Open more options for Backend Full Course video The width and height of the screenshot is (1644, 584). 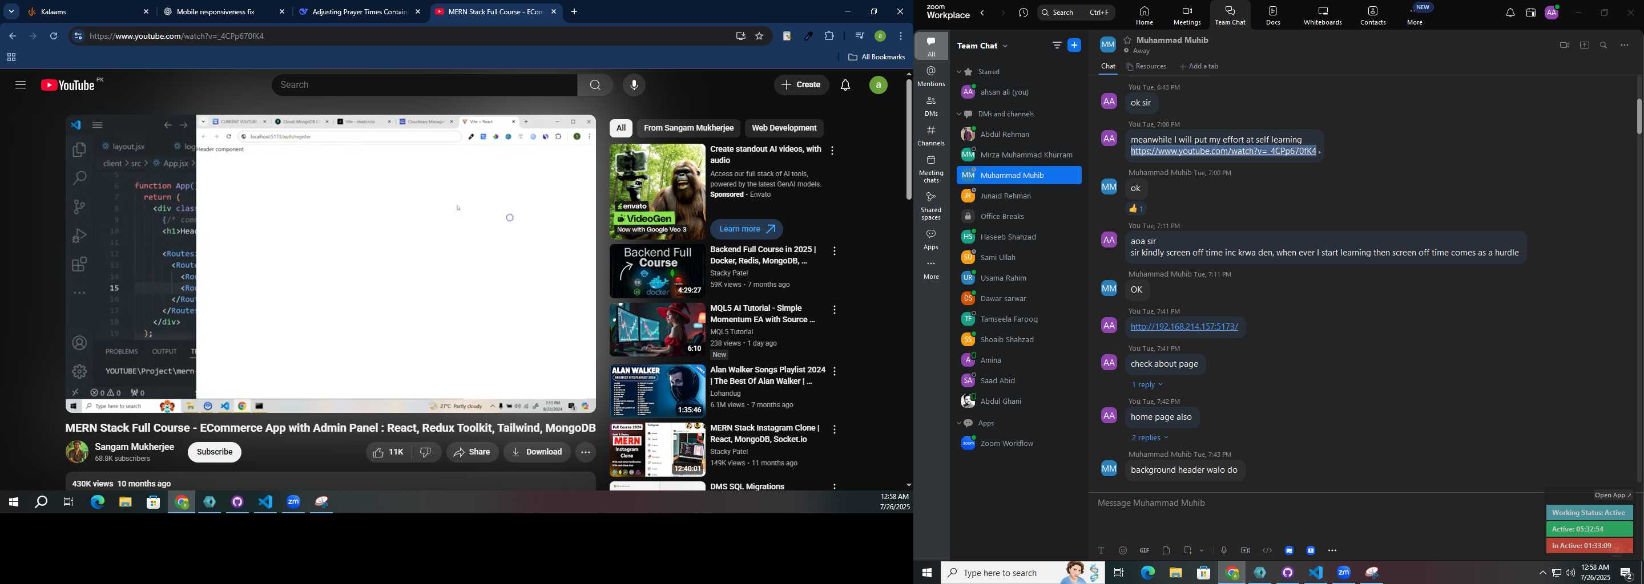(834, 252)
